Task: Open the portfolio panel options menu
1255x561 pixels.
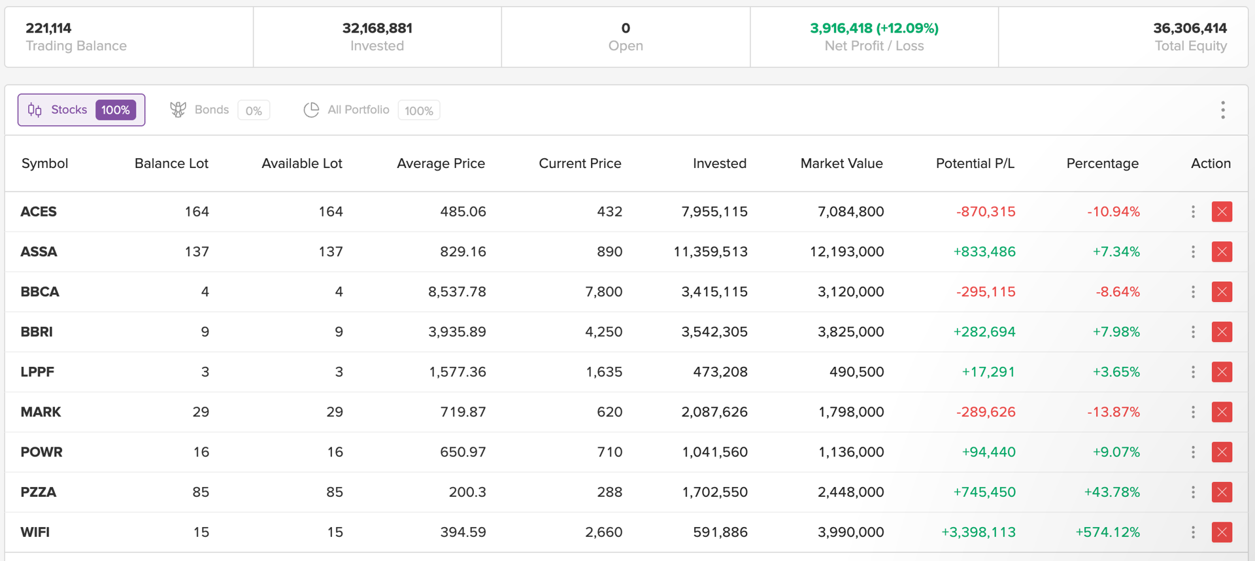Action: click(x=1223, y=110)
